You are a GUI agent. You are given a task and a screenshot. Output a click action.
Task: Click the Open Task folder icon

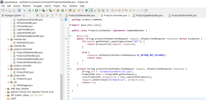[74, 10]
